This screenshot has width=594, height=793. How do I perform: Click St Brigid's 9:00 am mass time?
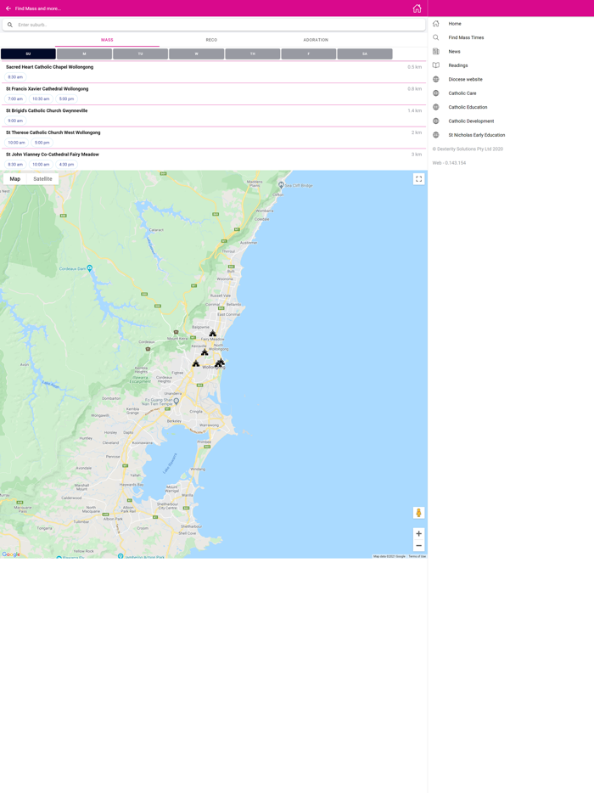pos(15,121)
